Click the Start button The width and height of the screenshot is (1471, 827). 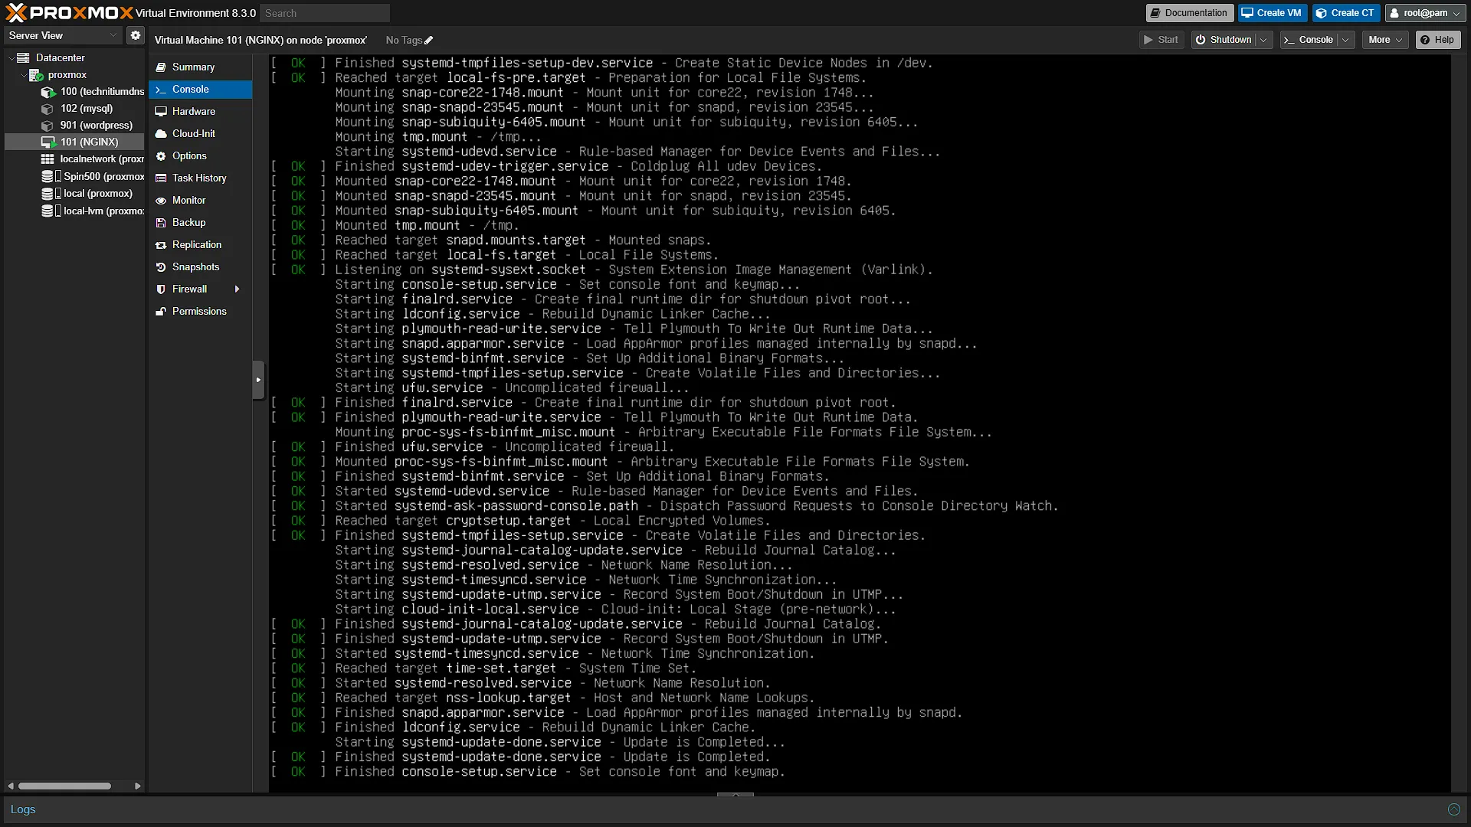pos(1161,40)
